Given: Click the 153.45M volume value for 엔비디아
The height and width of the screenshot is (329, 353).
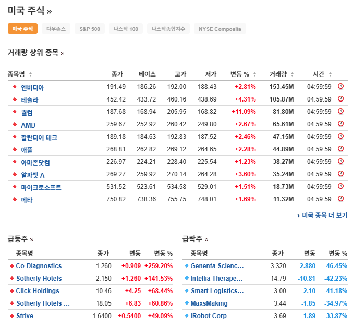Looking at the screenshot, I should [282, 87].
